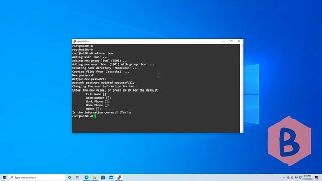Click 'Changing the user information for bon'

(103, 86)
